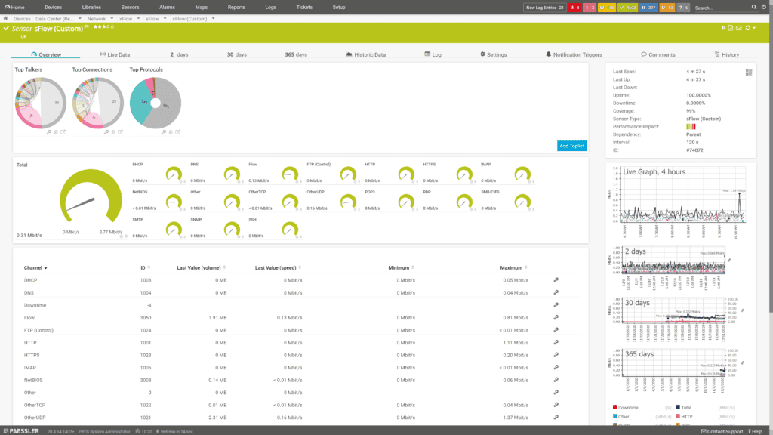Viewport: 773px width, 435px height.
Task: Click the yellow warning sensors badge
Action: pos(606,8)
